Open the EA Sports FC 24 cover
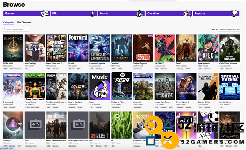Viewport: 246px width, 150px height. (x=122, y=86)
